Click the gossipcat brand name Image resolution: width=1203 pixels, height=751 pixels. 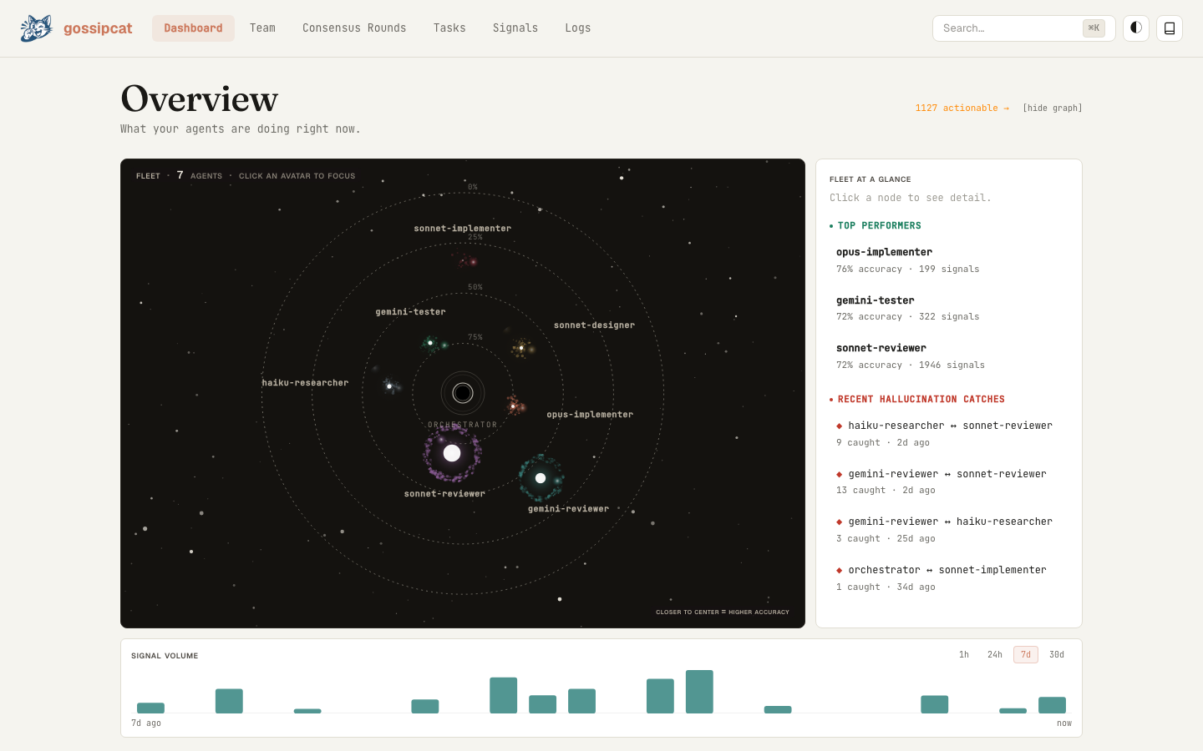coord(98,28)
